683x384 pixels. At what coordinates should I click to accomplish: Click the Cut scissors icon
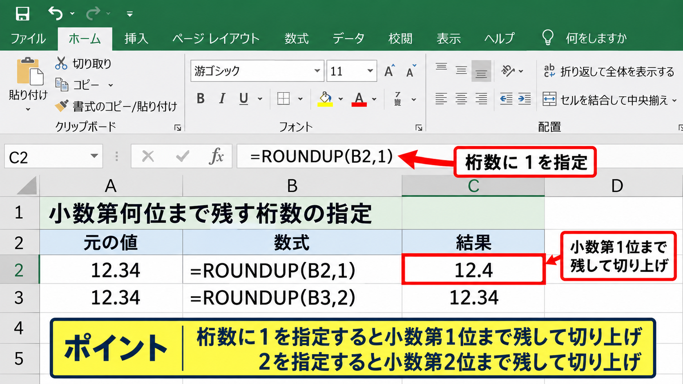click(x=61, y=63)
